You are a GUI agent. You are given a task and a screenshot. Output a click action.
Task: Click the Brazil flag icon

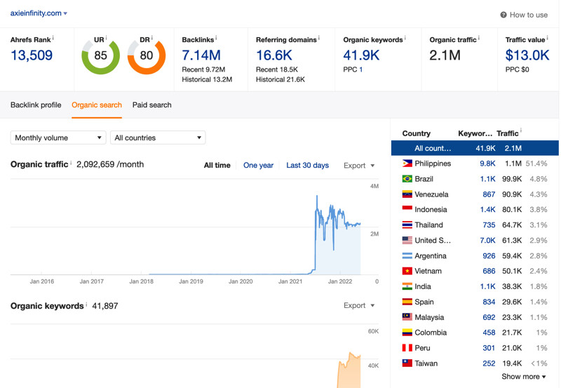point(407,179)
